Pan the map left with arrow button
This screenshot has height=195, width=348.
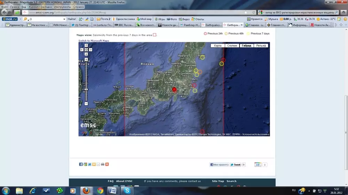[x=82, y=50]
